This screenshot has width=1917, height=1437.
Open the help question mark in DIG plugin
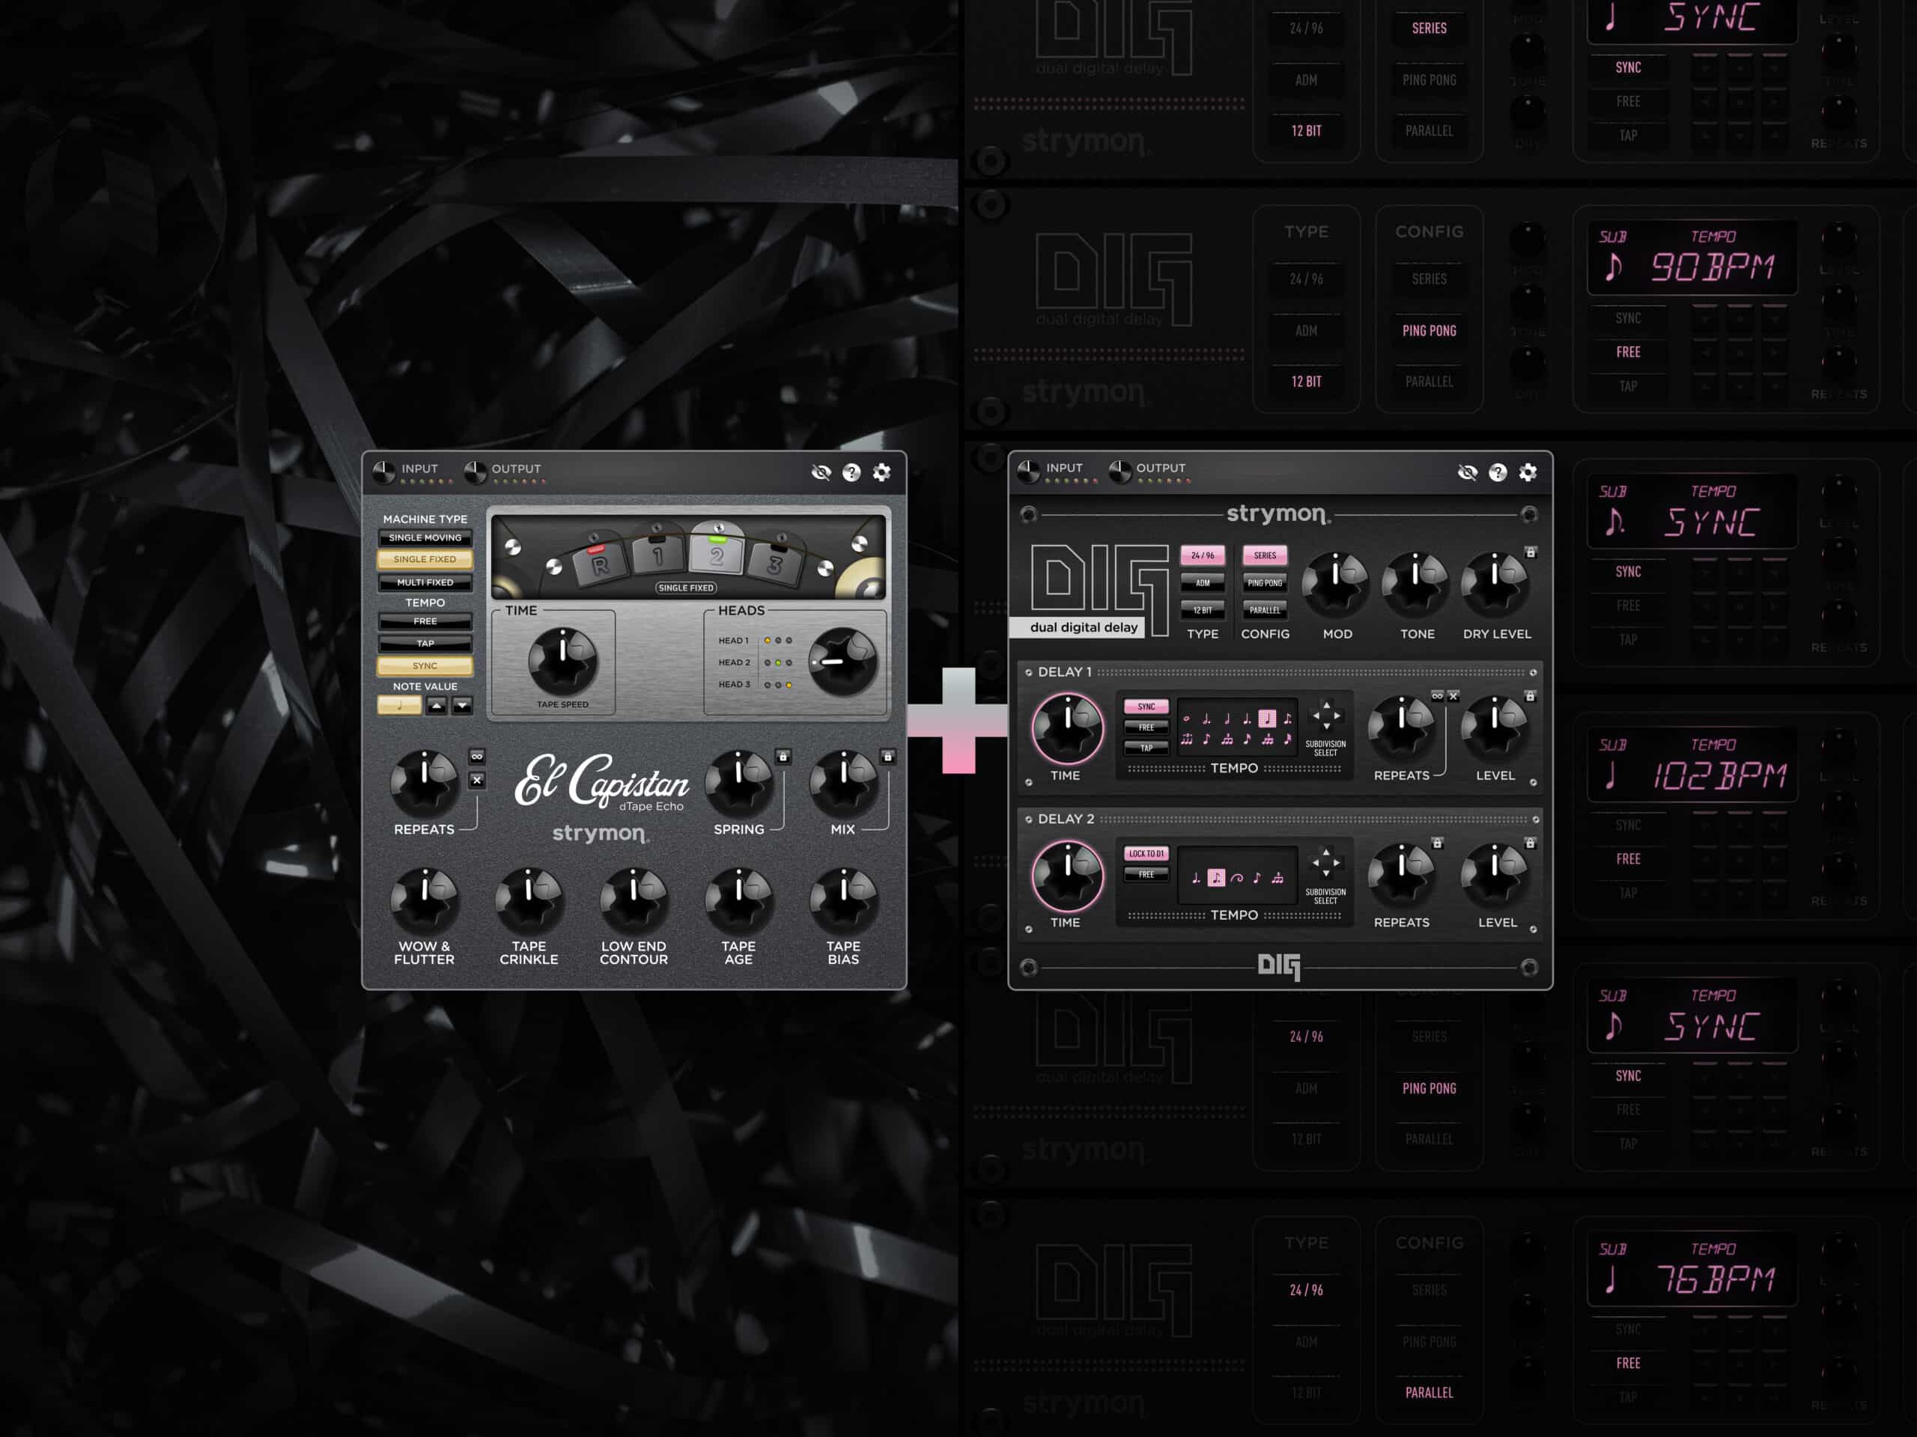click(x=1498, y=472)
